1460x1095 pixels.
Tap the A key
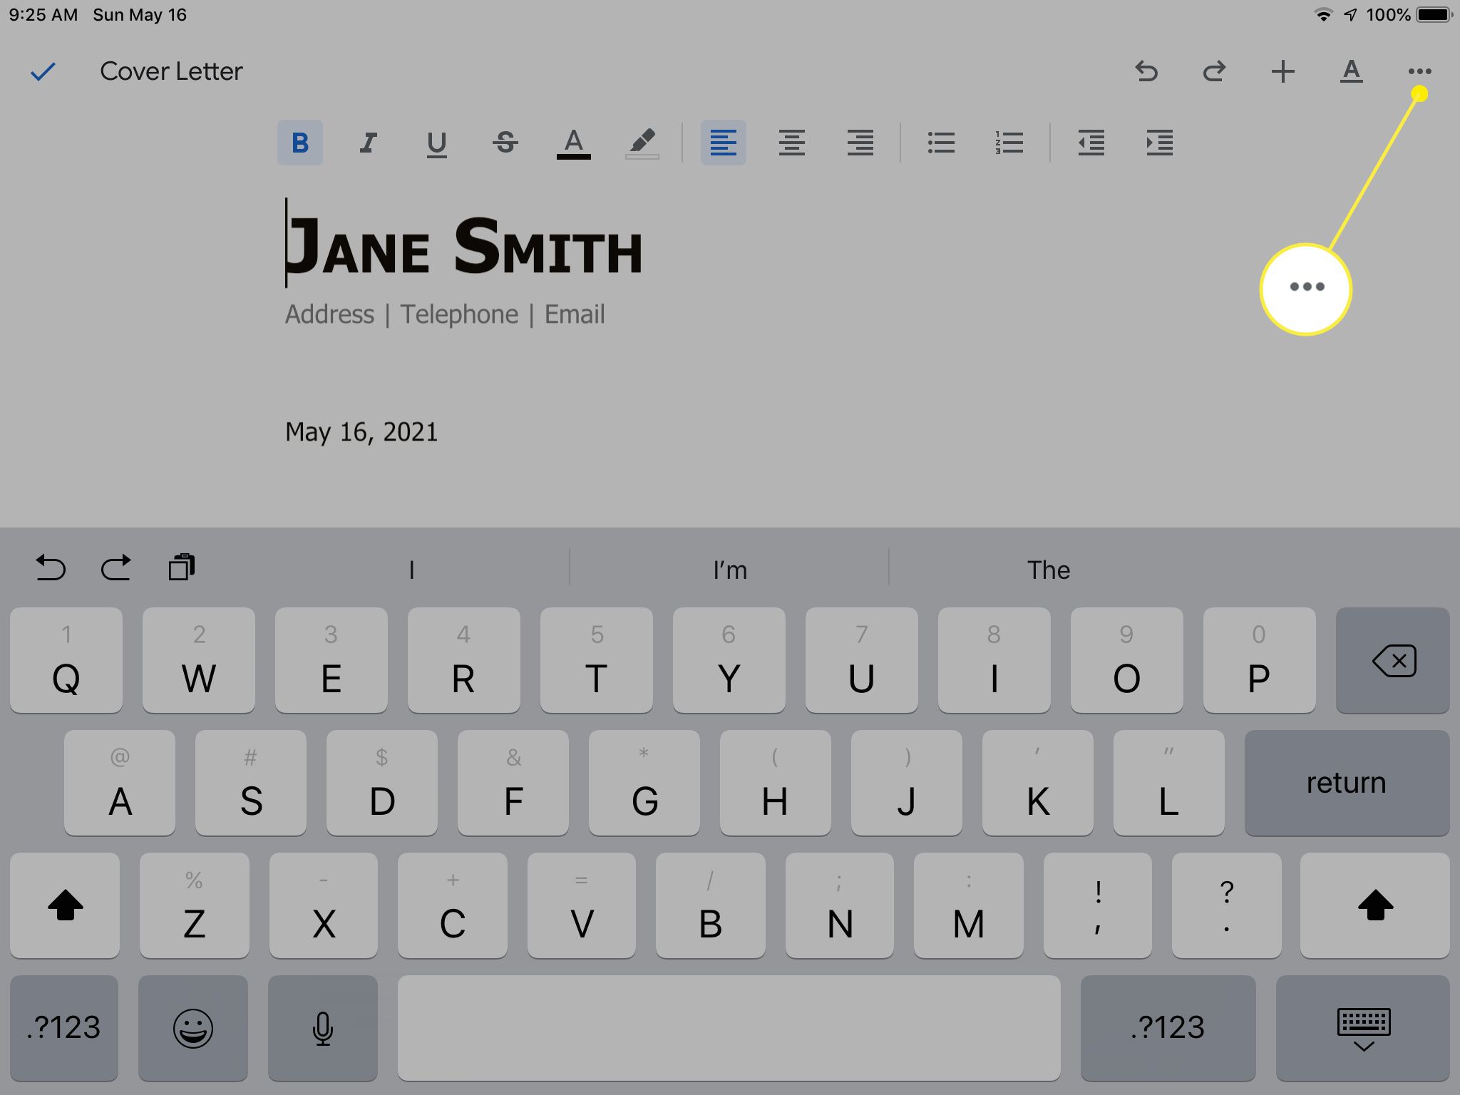120,783
